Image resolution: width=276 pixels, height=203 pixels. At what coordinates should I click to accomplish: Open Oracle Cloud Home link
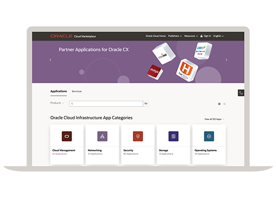pos(155,36)
